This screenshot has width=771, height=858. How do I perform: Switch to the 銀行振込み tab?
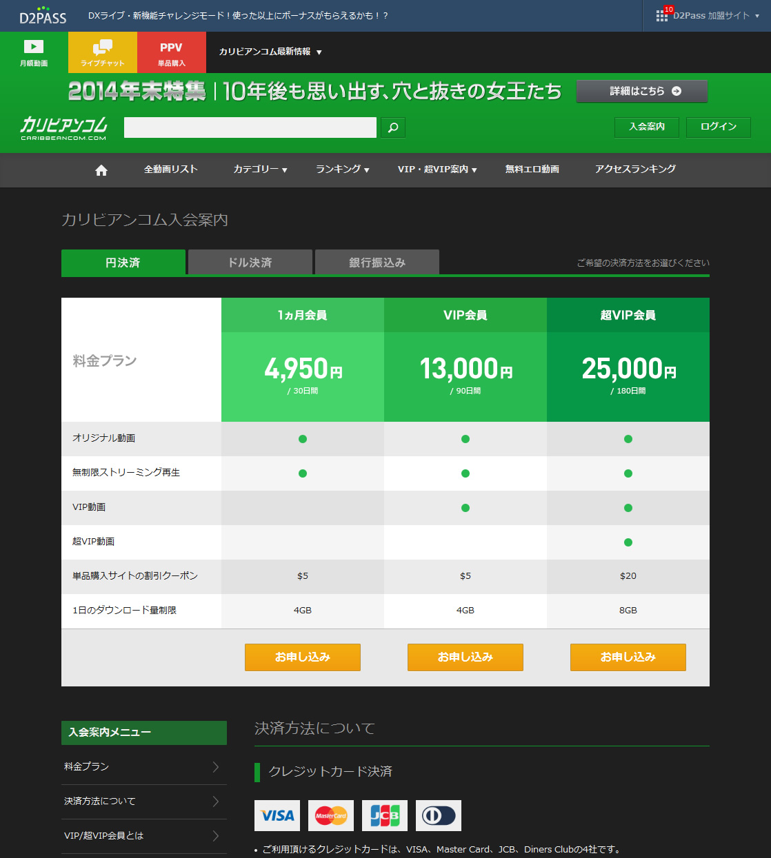(377, 263)
